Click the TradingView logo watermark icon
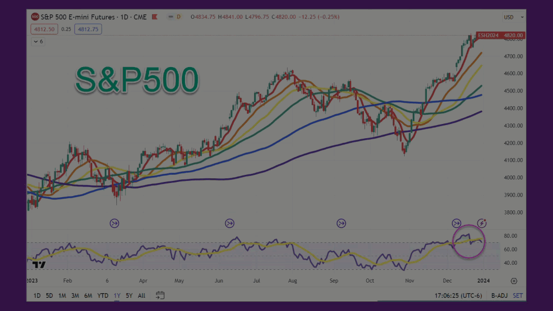This screenshot has width=553, height=311. point(39,265)
